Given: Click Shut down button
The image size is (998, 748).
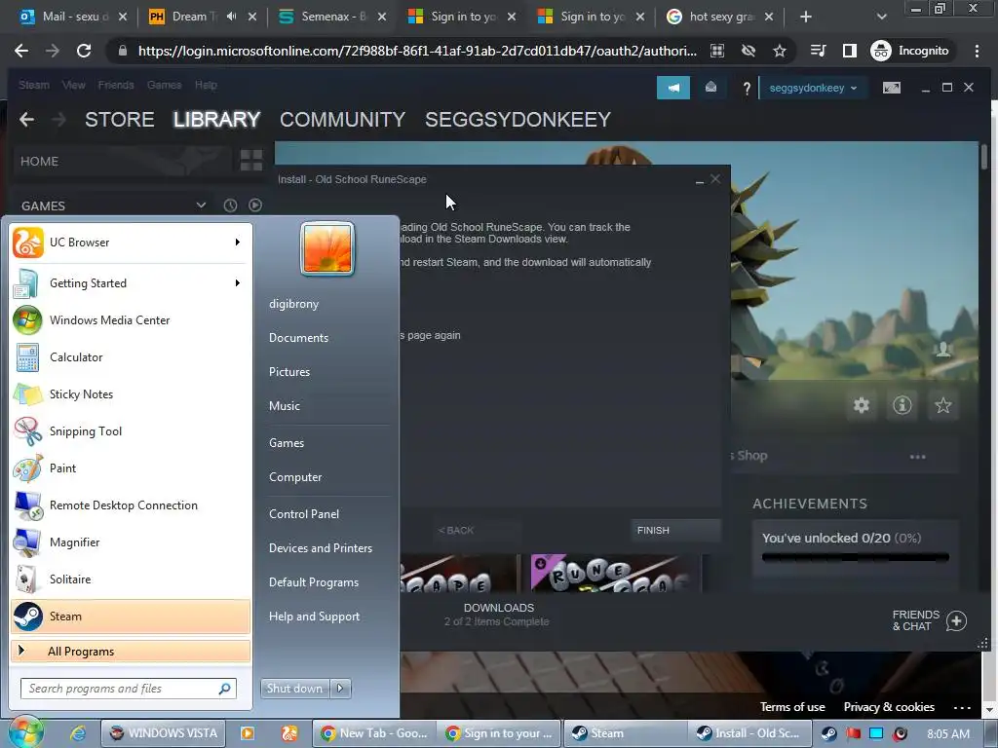Looking at the screenshot, I should coord(295,689).
